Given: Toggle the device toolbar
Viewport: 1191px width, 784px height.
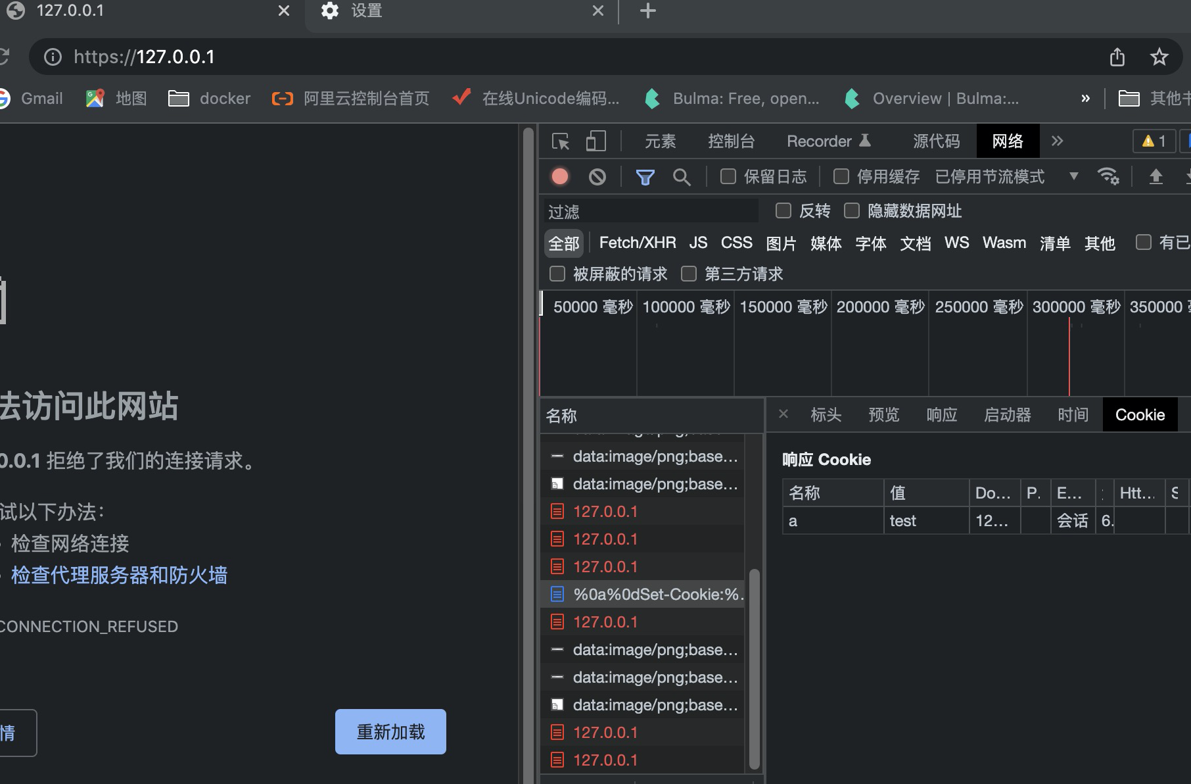Looking at the screenshot, I should click(x=595, y=141).
